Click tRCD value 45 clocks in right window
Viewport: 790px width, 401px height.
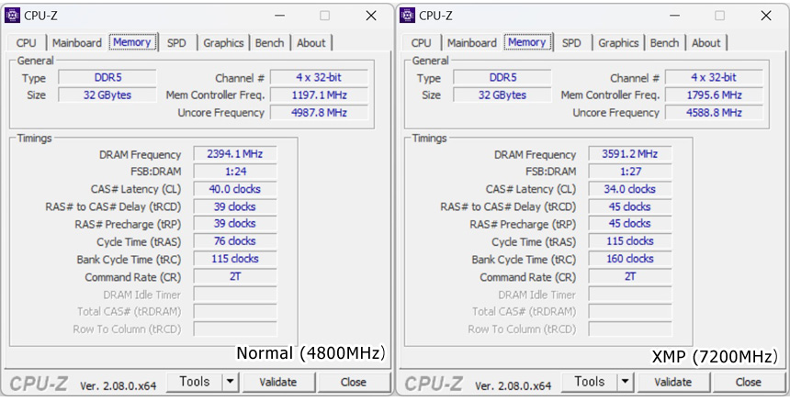coord(630,206)
